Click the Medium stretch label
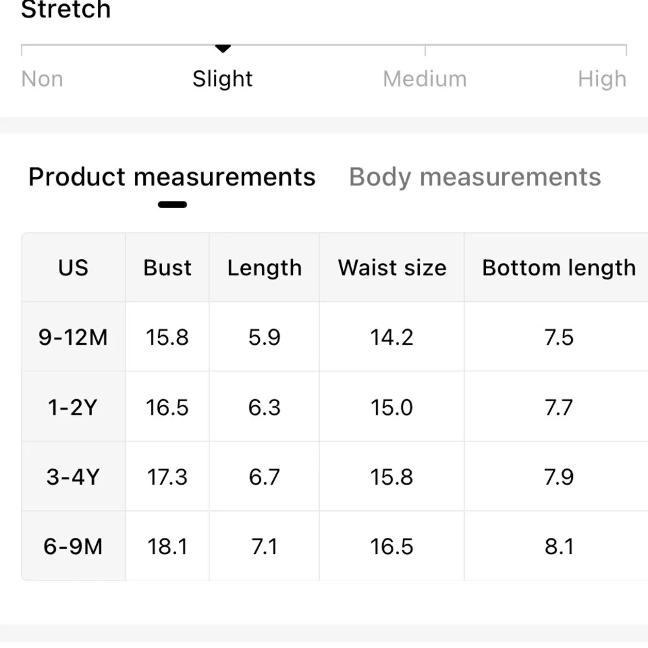 (x=424, y=78)
